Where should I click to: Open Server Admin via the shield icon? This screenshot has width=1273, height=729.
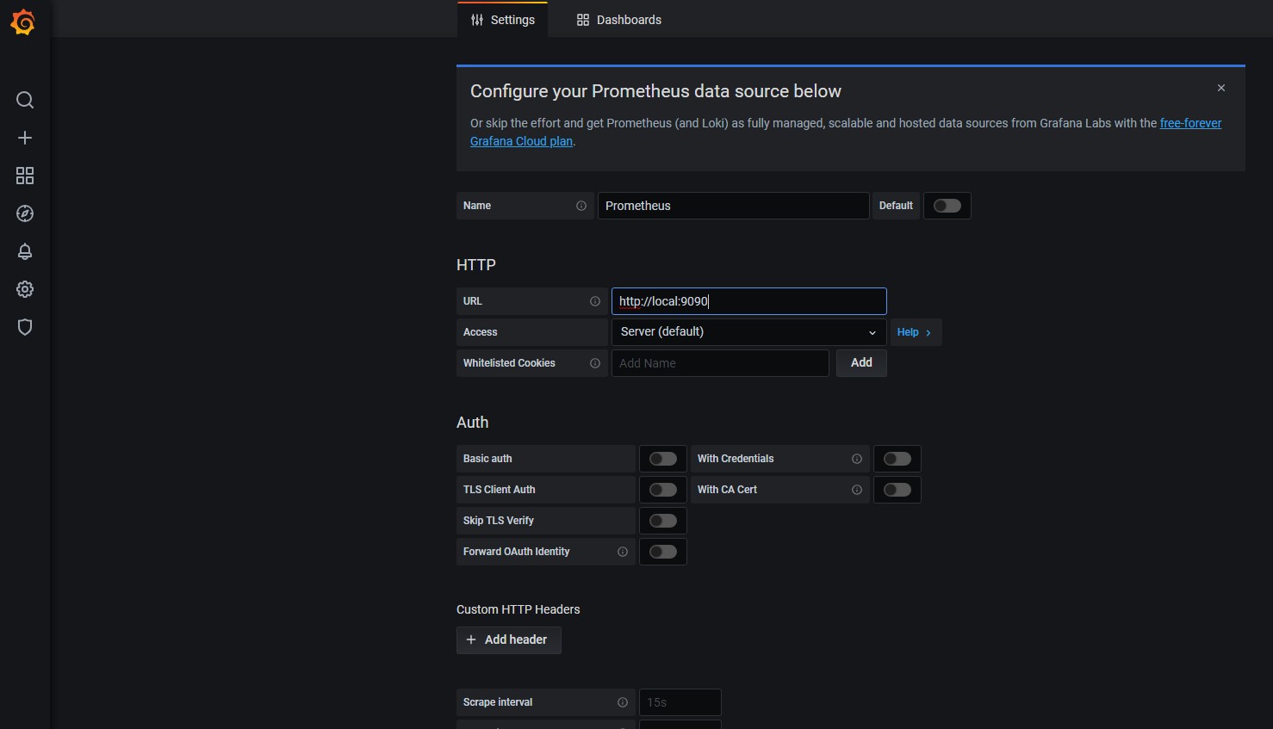coord(25,327)
